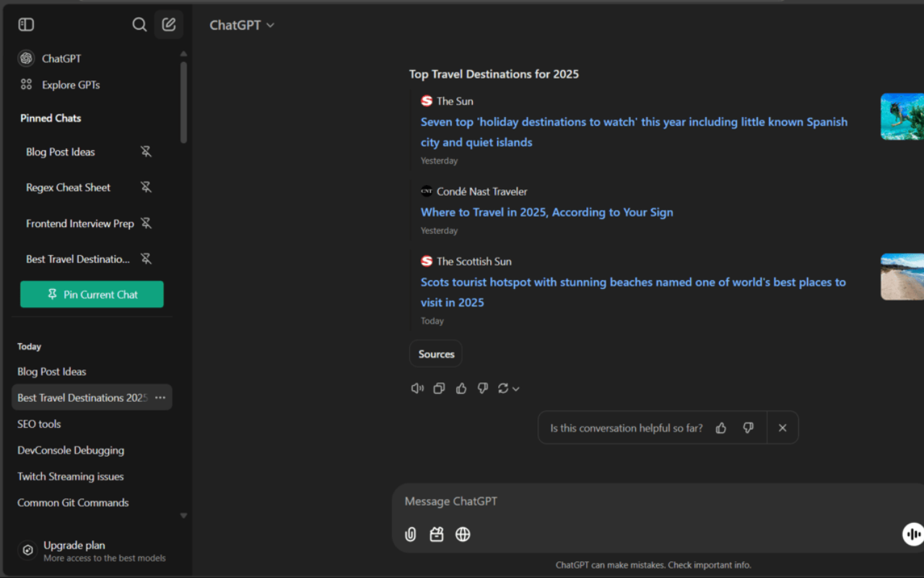Give thumbs up under the response

[461, 389]
